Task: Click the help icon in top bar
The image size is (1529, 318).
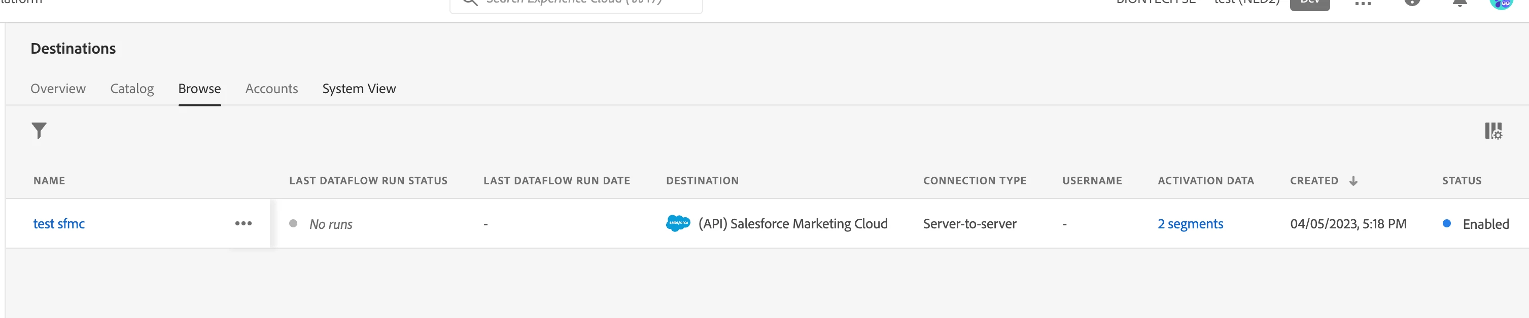Action: click(x=1412, y=3)
